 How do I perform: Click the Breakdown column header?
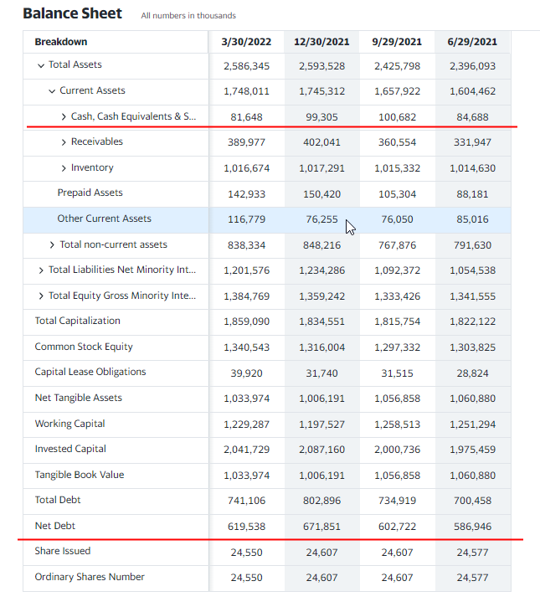coord(61,42)
